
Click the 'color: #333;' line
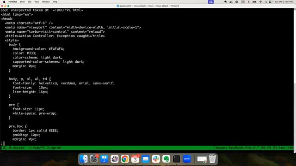25,53
